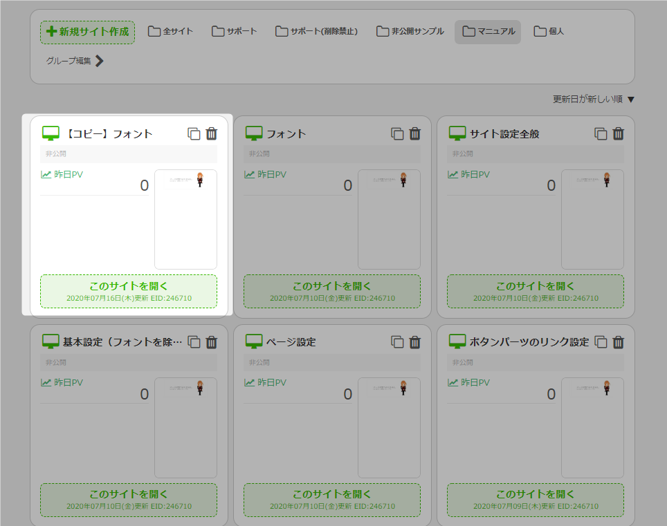Click monitor icon of 【コピー】フォント card
Viewport: 667px width, 526px height.
(51, 133)
